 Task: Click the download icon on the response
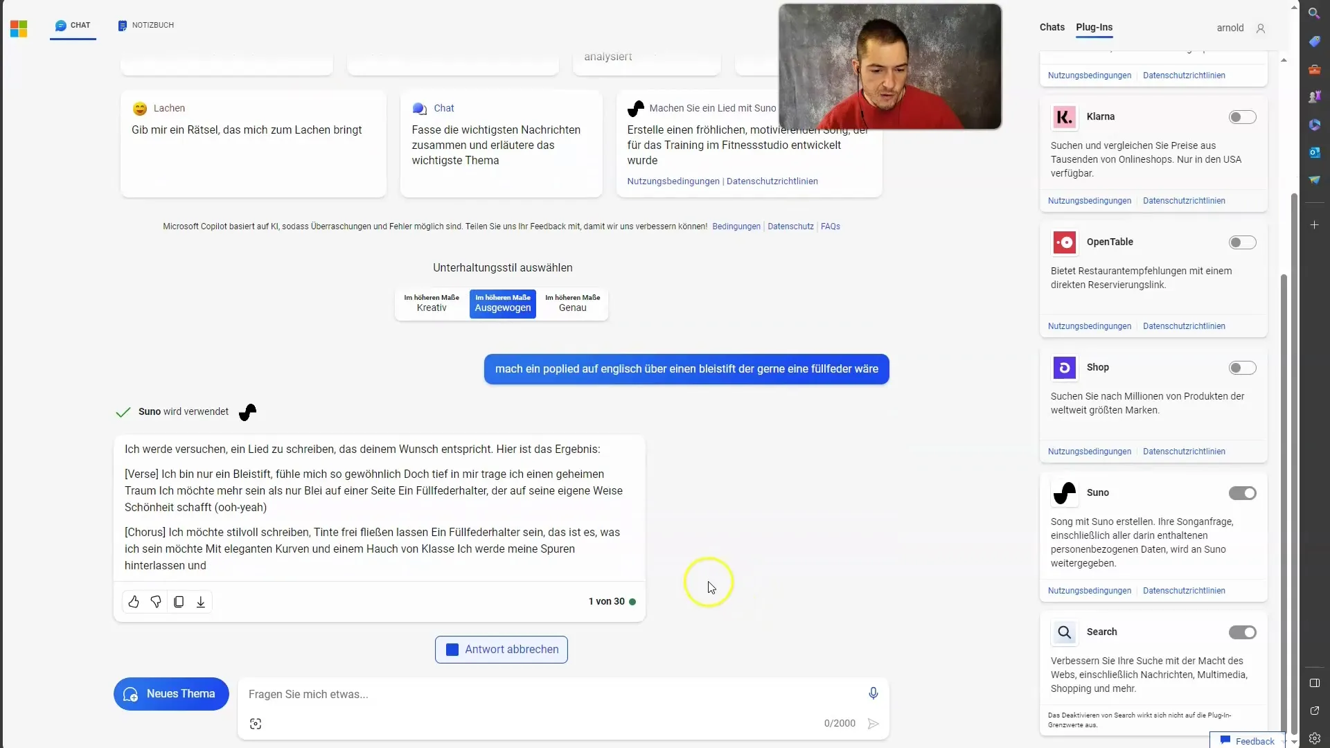click(200, 602)
